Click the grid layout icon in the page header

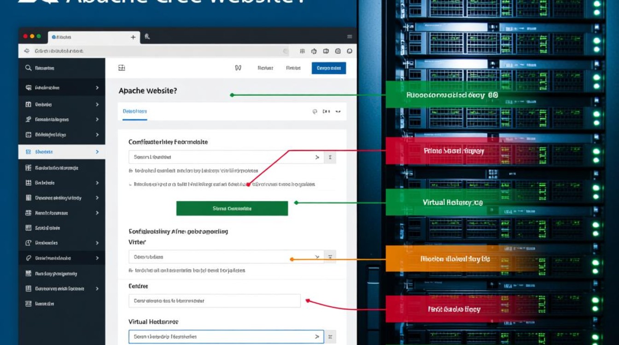(122, 68)
